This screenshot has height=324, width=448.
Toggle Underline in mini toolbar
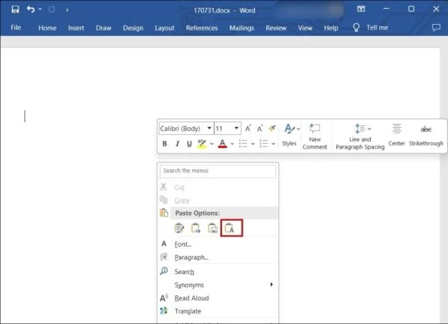tap(189, 143)
